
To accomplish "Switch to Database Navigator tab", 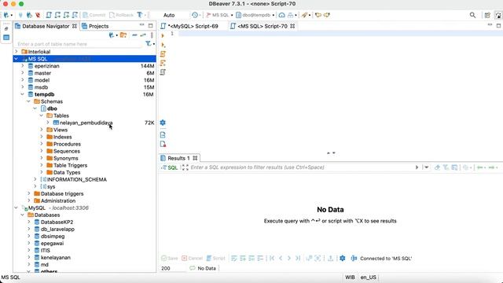I will pyautogui.click(x=46, y=26).
